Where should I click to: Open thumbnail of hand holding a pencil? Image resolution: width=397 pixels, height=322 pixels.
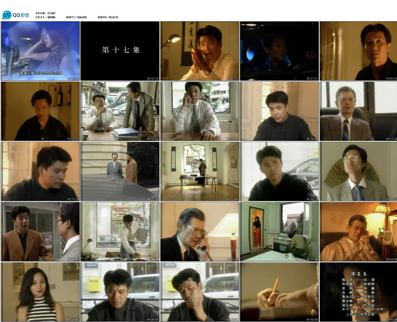pyautogui.click(x=279, y=292)
